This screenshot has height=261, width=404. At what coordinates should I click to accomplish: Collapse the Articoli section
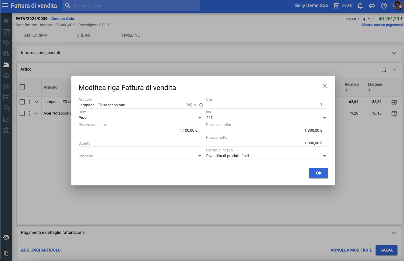pyautogui.click(x=395, y=70)
